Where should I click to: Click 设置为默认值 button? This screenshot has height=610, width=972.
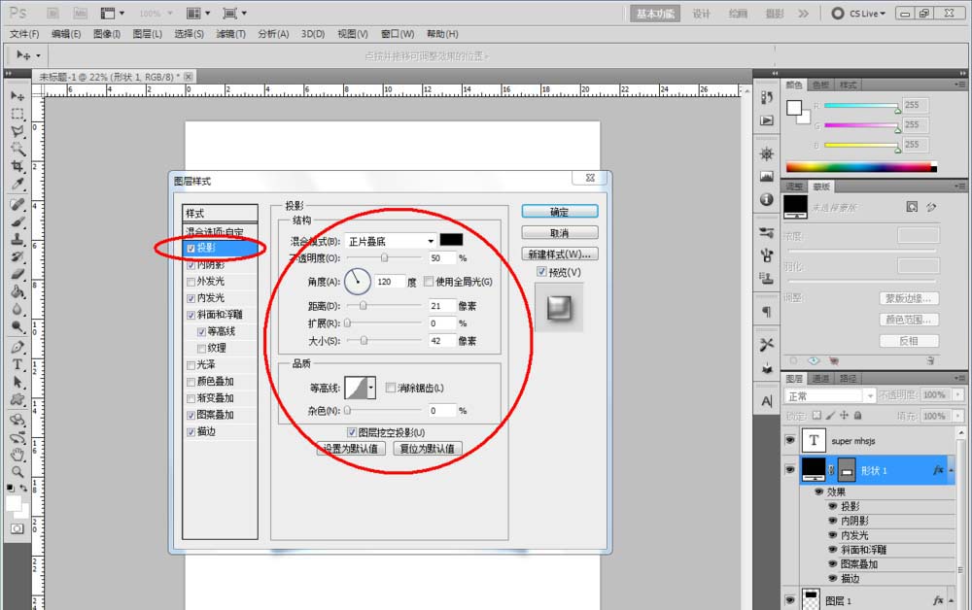pos(352,449)
